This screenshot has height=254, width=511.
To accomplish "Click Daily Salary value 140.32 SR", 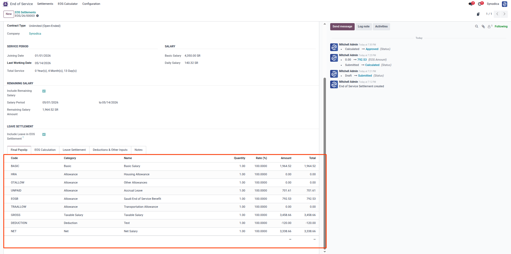I will (x=191, y=63).
